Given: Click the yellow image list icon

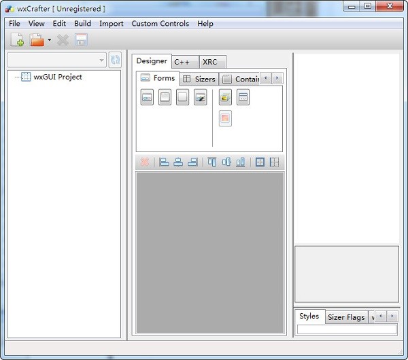Looking at the screenshot, I should pyautogui.click(x=225, y=97).
